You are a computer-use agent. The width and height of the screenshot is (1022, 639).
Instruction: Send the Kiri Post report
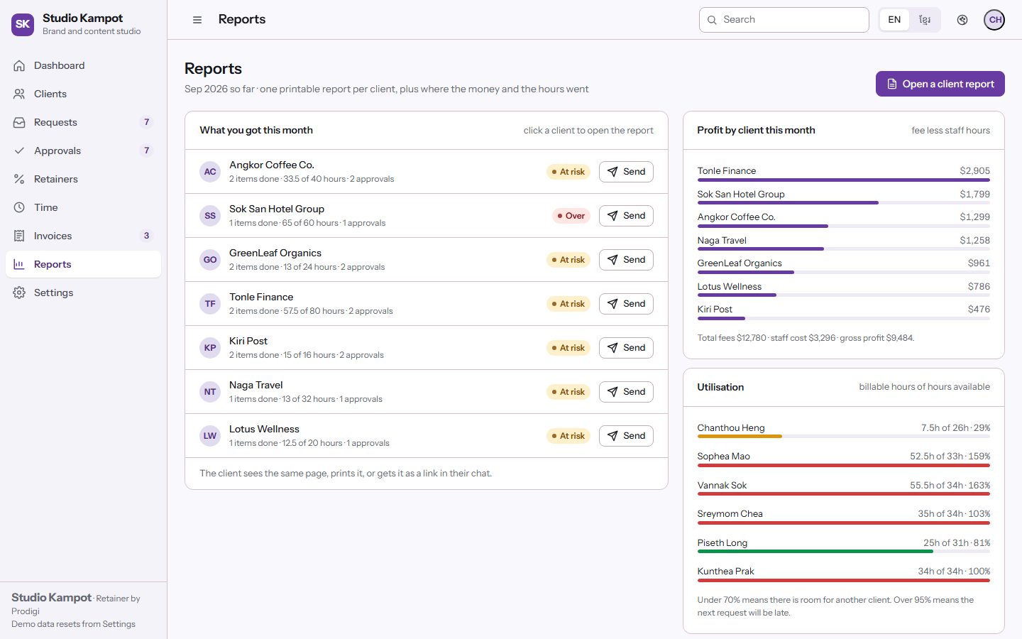point(626,348)
